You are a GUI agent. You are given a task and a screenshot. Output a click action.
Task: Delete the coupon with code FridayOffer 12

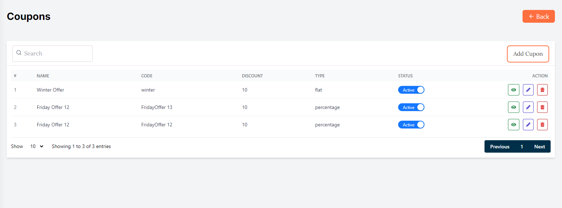[x=542, y=125]
